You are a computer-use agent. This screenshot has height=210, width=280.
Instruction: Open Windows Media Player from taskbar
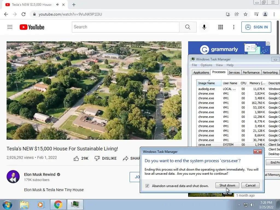point(41,205)
